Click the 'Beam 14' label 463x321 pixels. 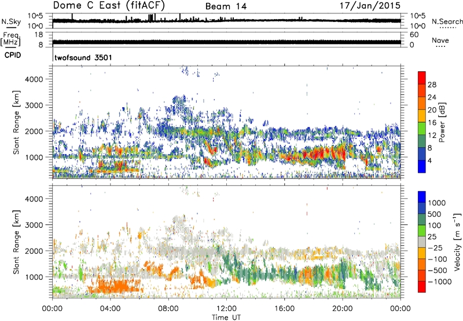[226, 6]
